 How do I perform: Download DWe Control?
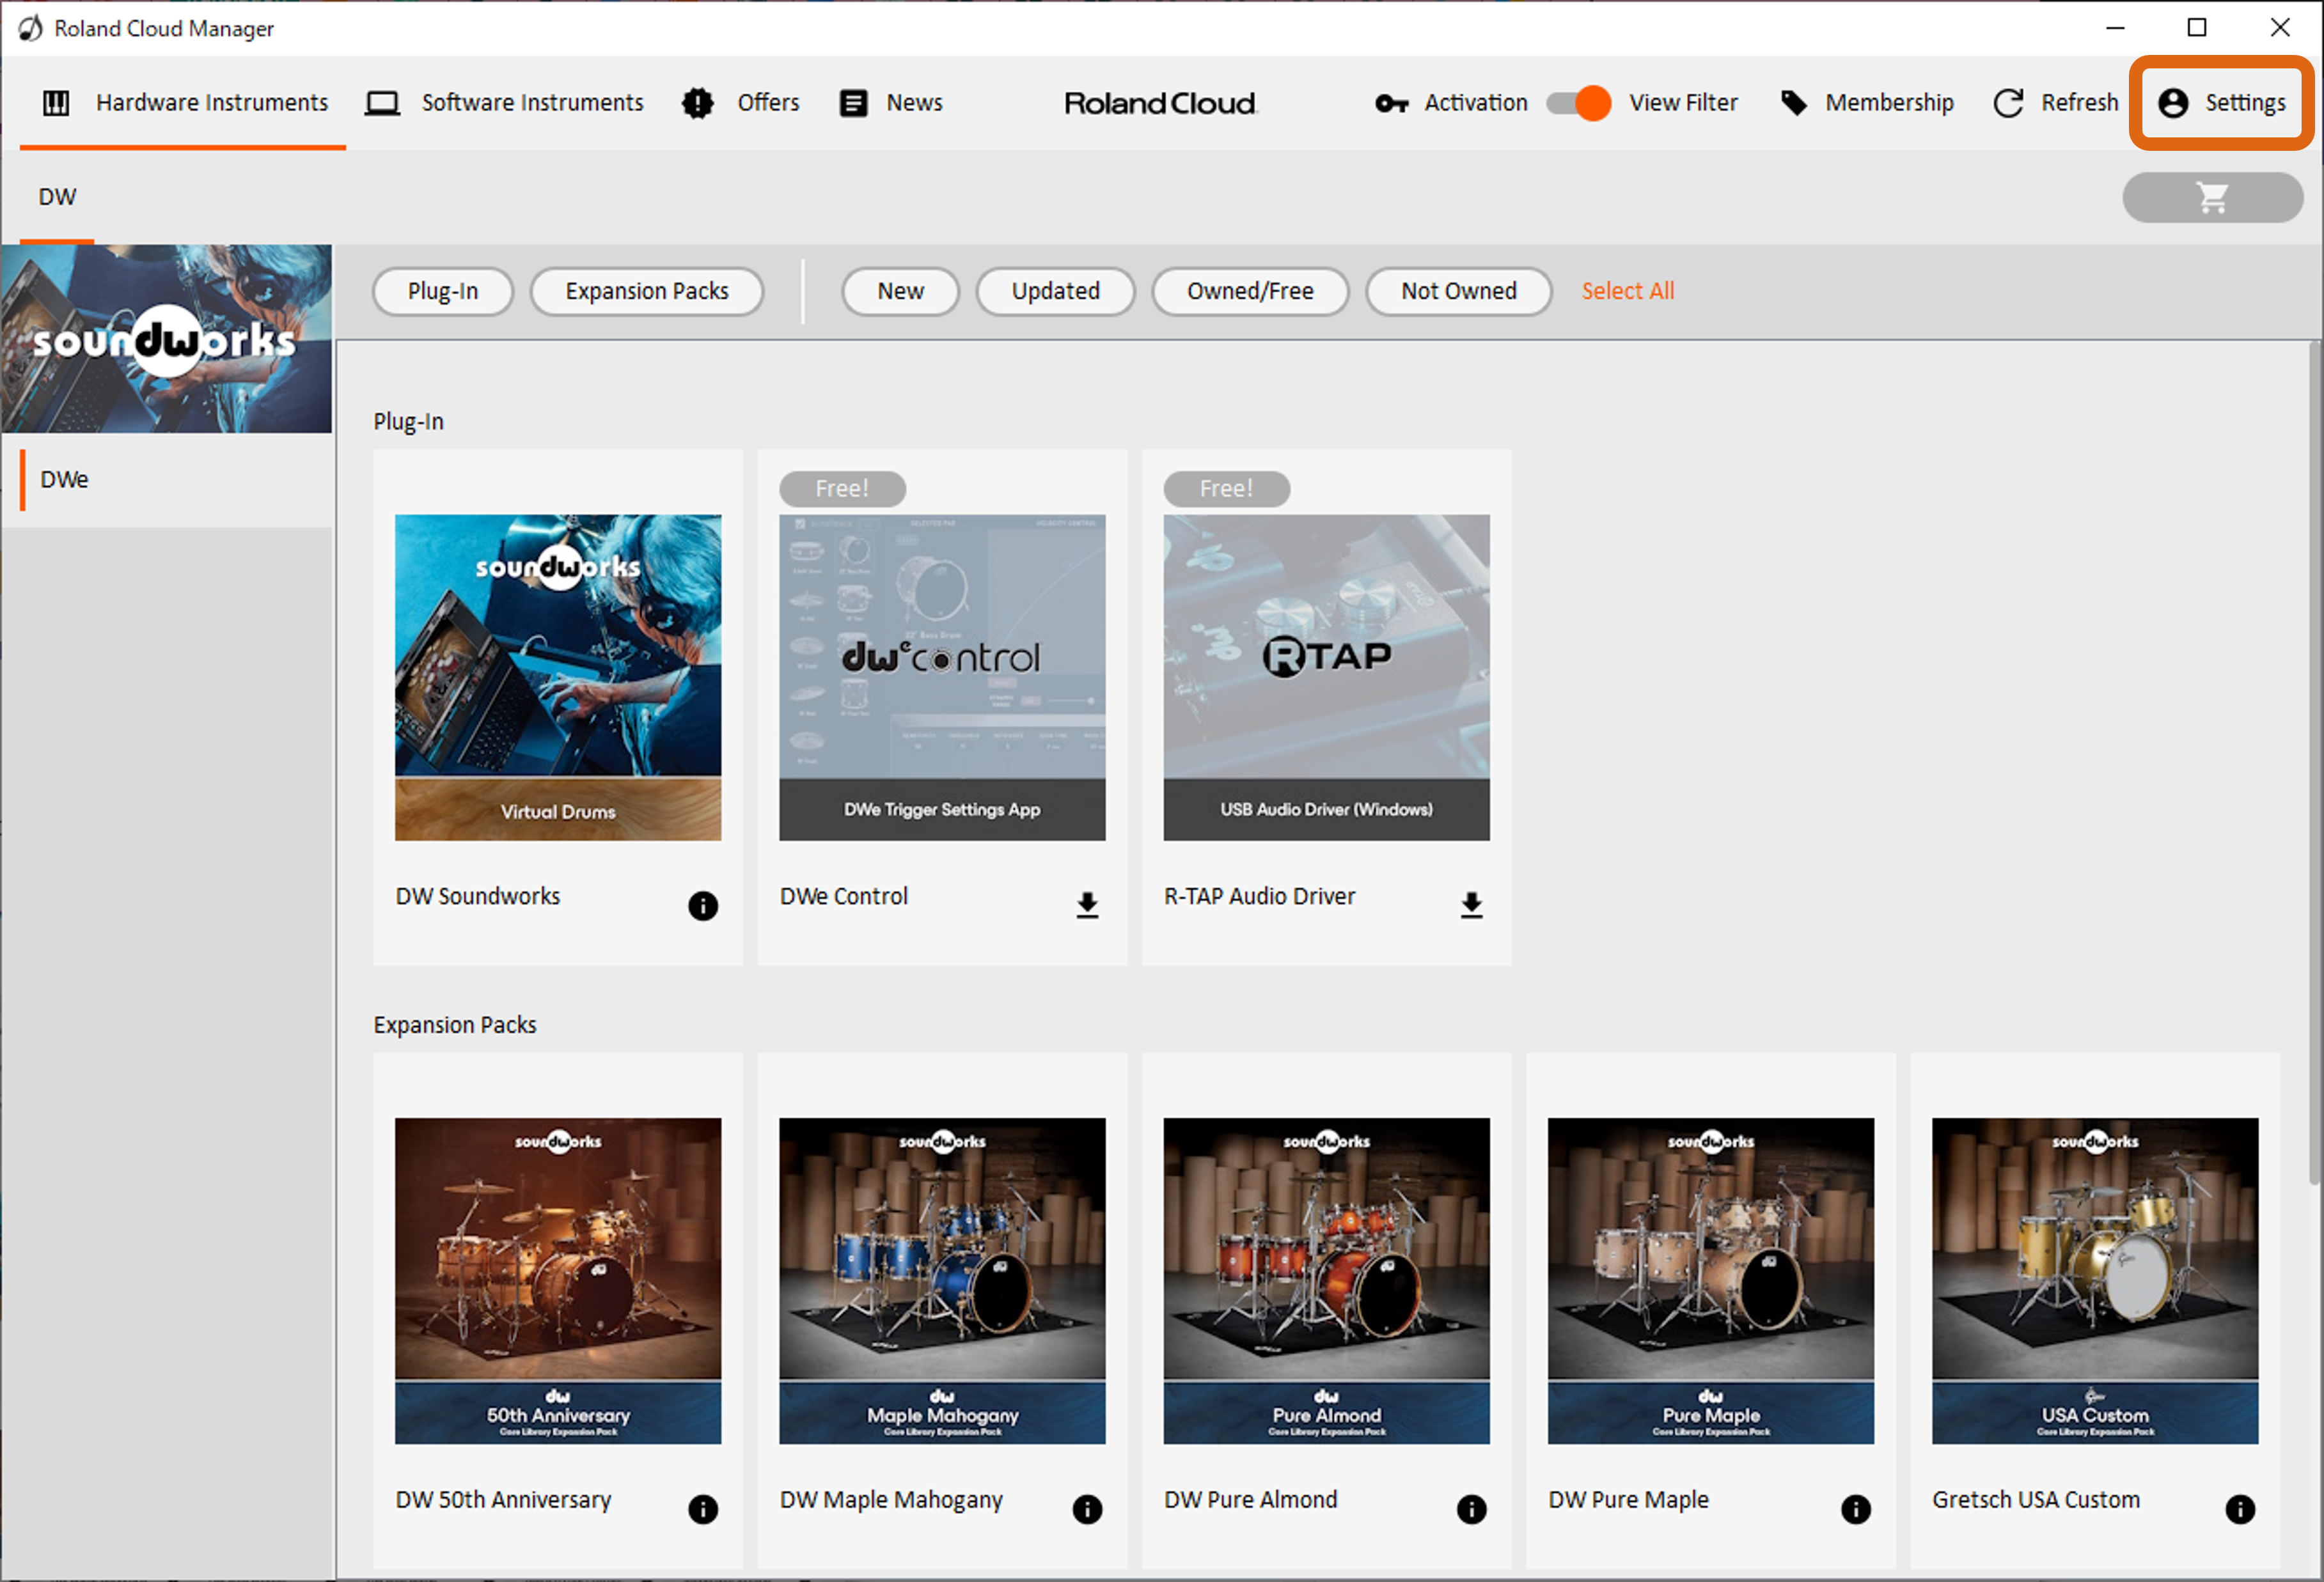click(1087, 906)
